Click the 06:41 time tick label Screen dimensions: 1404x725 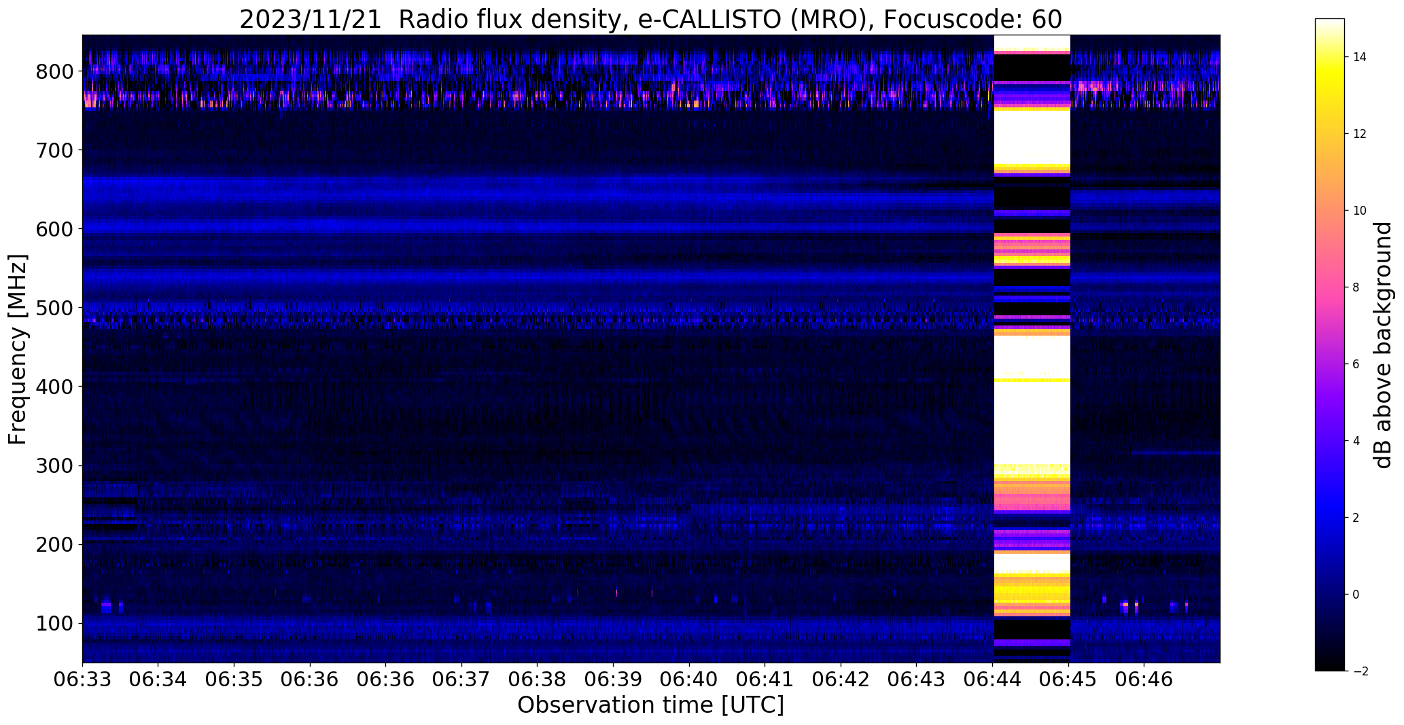(x=765, y=680)
